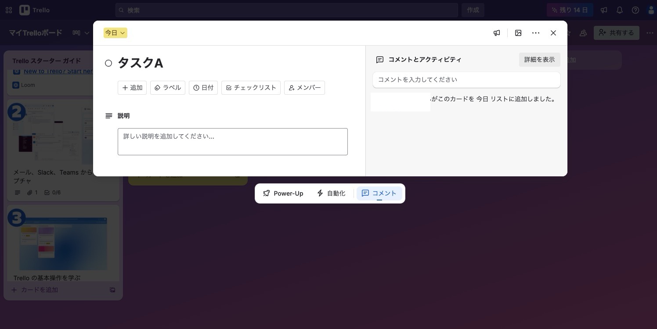The width and height of the screenshot is (657, 329).
Task: Open the 日付 date picker
Action: (x=203, y=88)
